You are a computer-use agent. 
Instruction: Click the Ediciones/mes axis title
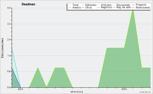point(2,48)
